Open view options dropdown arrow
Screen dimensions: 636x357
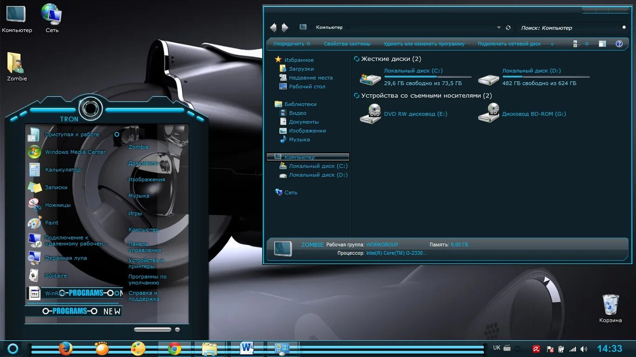(587, 44)
